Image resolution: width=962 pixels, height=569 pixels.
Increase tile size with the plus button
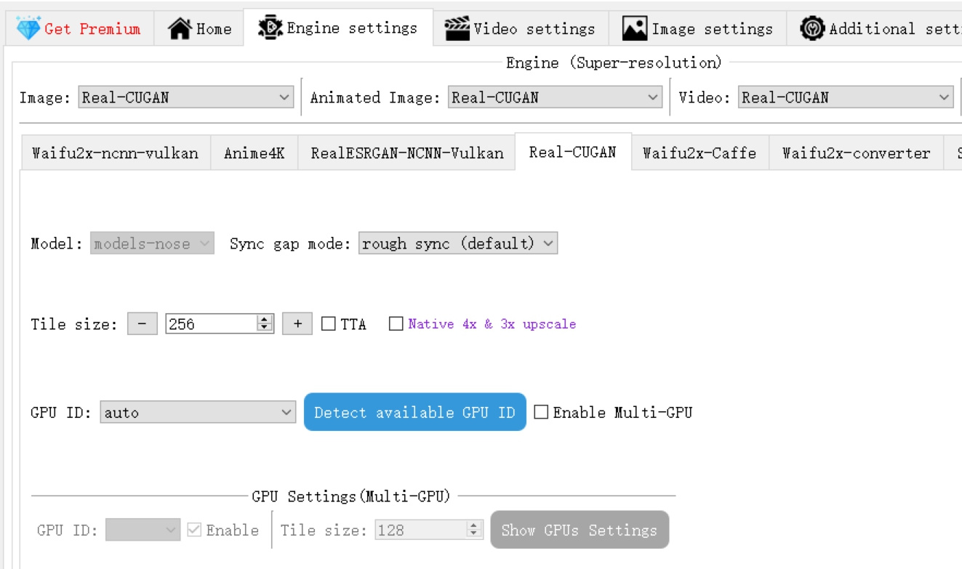(297, 324)
